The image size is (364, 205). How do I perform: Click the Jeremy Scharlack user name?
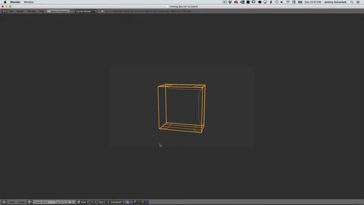335,2
